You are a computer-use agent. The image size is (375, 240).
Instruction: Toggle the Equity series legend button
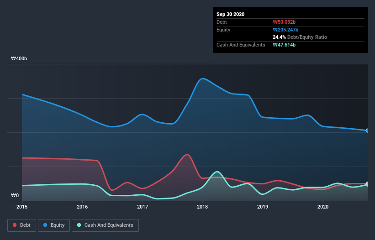[54, 225]
